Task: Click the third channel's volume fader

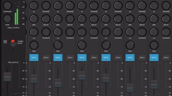Action: 82,76
